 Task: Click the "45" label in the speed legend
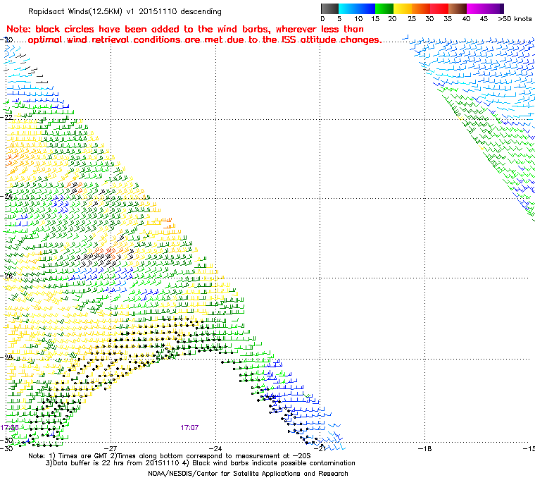click(484, 19)
